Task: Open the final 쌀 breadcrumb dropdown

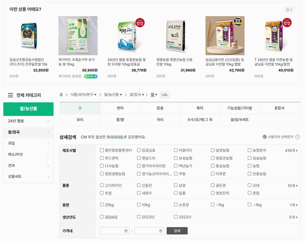Action: coord(154,94)
